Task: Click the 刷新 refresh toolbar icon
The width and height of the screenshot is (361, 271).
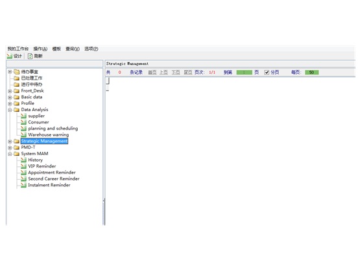Action: [30, 56]
